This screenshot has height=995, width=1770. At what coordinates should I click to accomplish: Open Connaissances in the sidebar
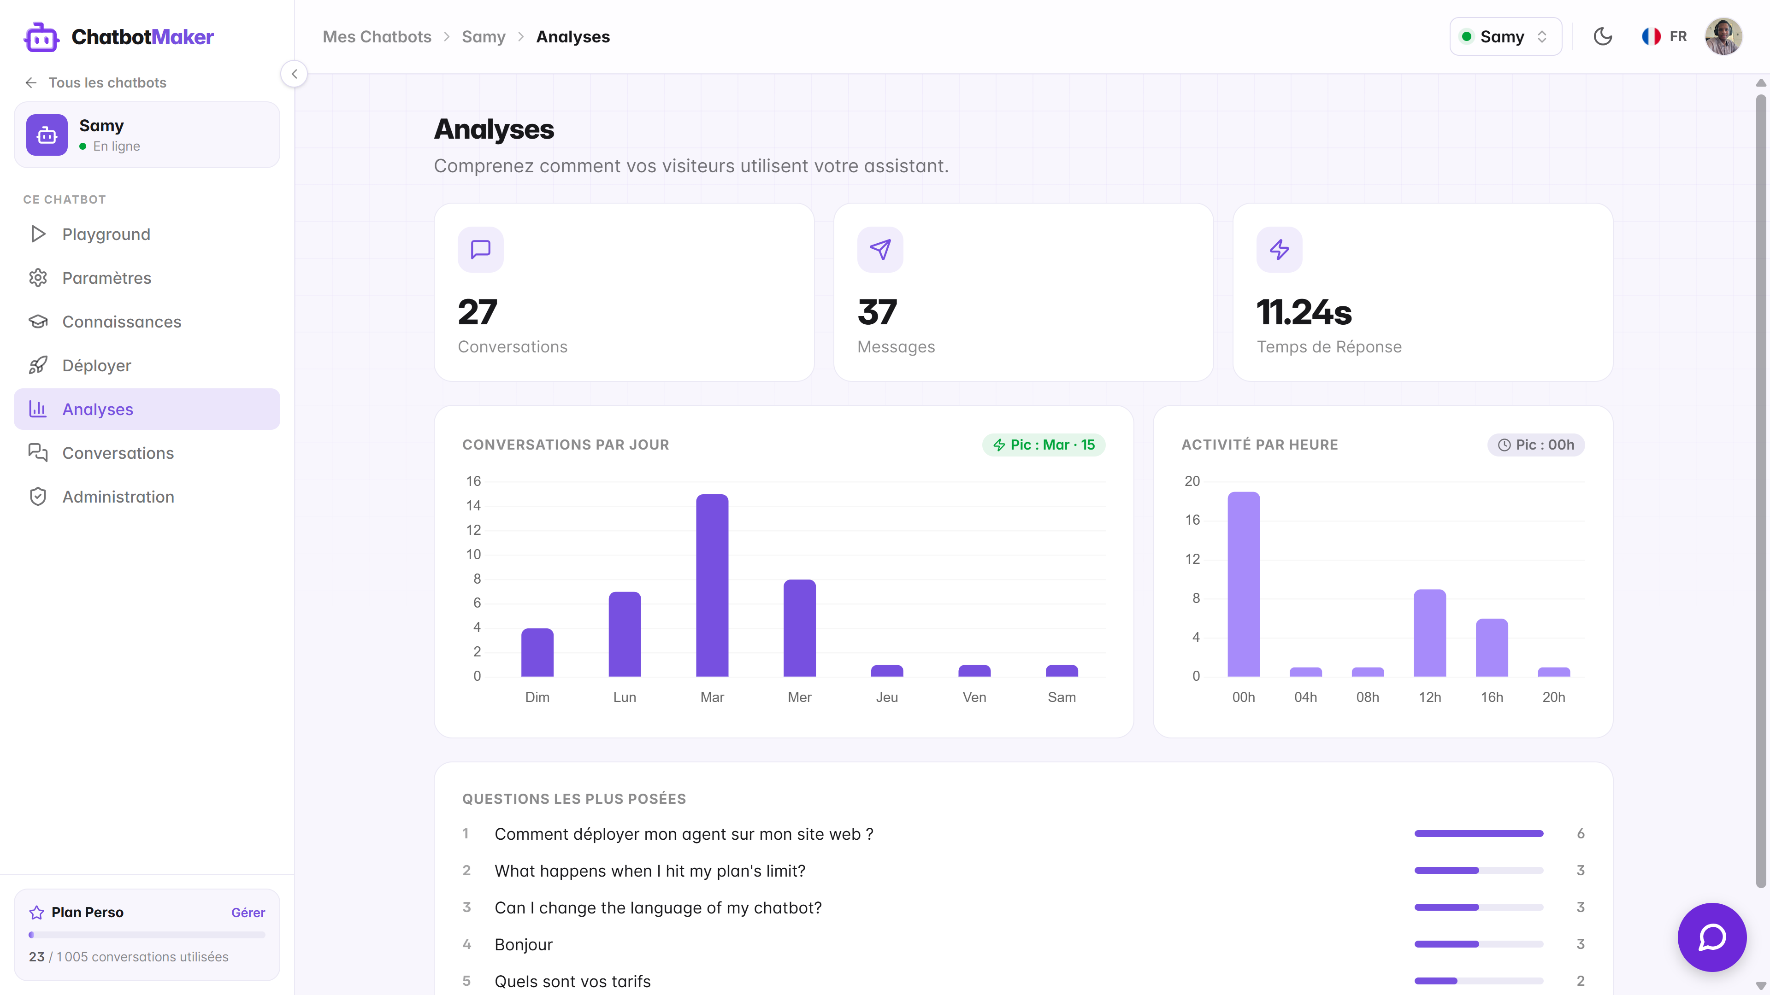(147, 322)
